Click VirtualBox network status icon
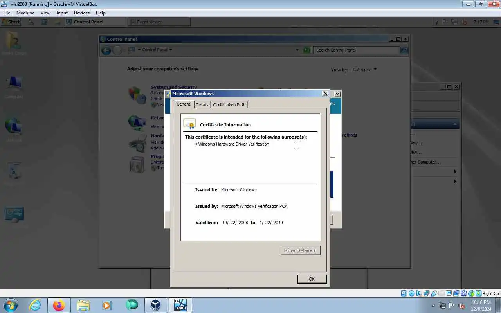Screen dimensions: 501x313 (426, 293)
